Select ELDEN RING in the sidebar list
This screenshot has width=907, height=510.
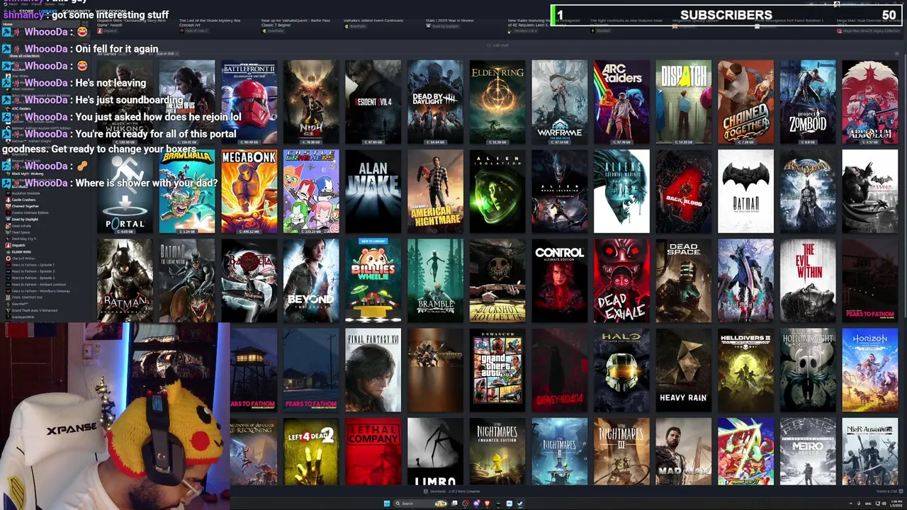pyautogui.click(x=21, y=252)
